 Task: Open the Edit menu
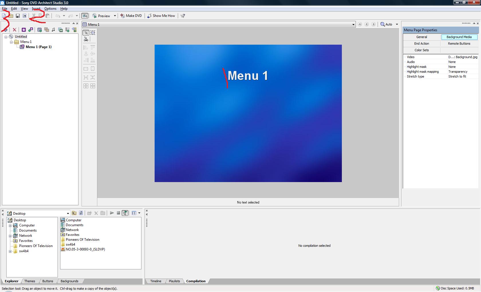click(14, 9)
